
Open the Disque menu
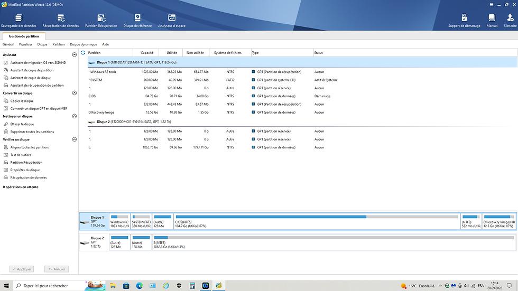click(42, 44)
